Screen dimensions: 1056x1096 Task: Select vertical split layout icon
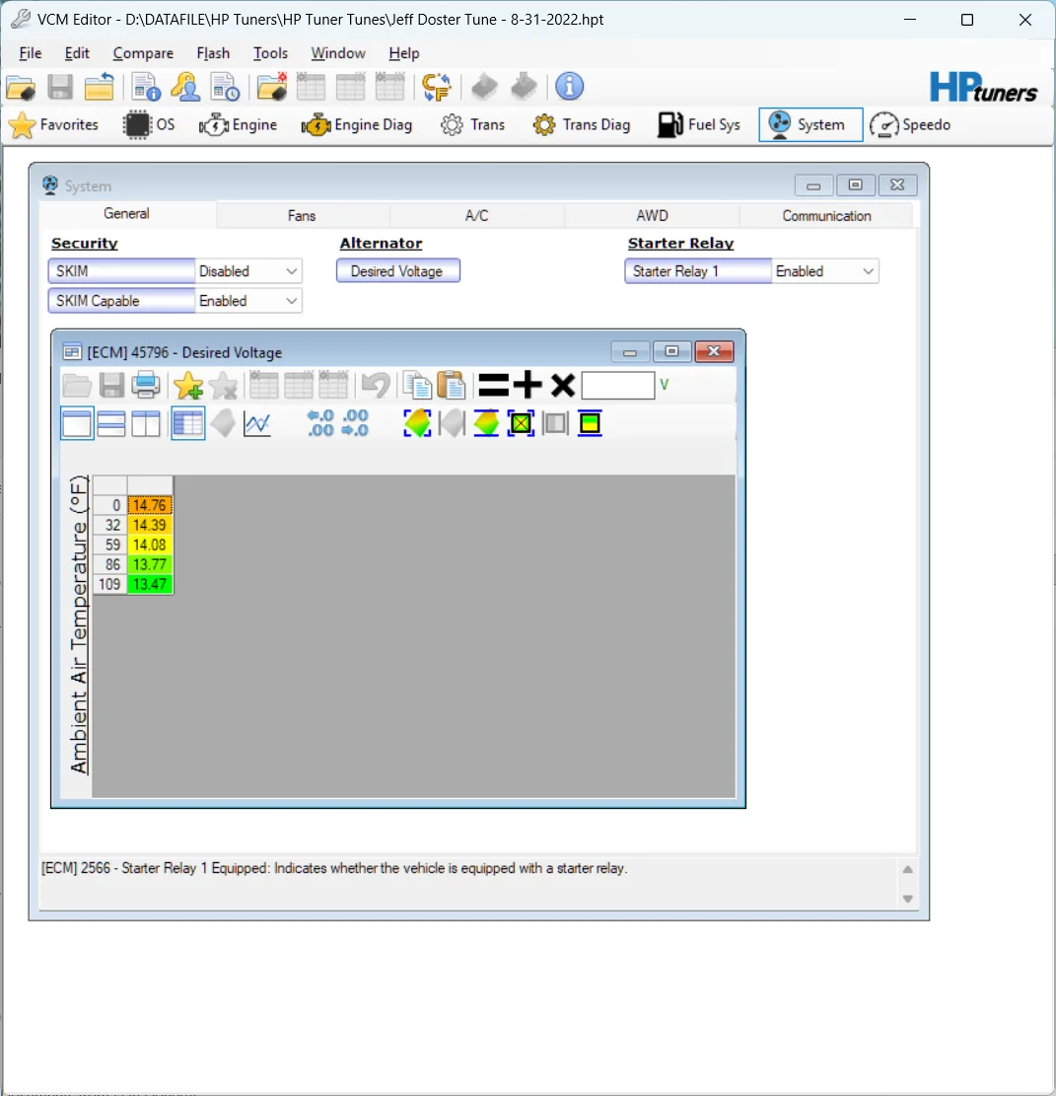coord(146,423)
